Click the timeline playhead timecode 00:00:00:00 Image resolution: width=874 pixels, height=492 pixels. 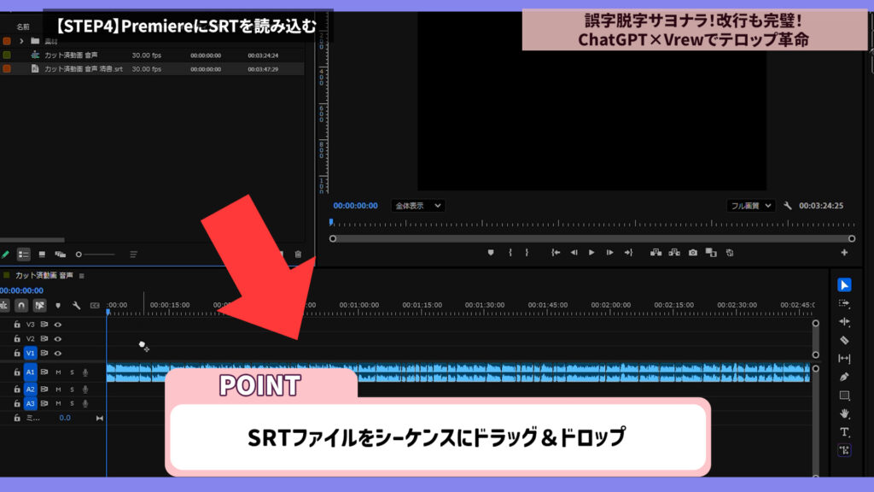[x=21, y=290]
